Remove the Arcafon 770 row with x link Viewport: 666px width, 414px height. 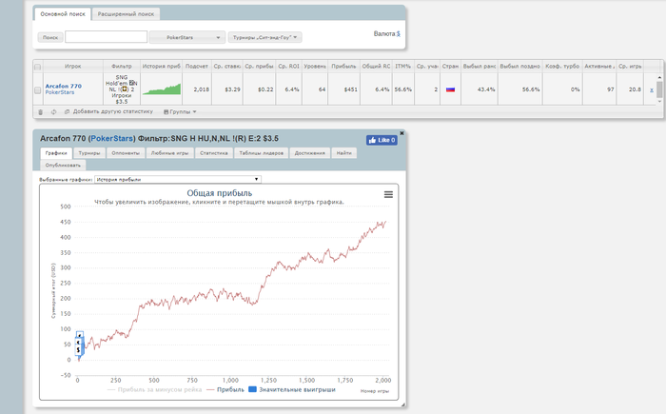point(652,89)
